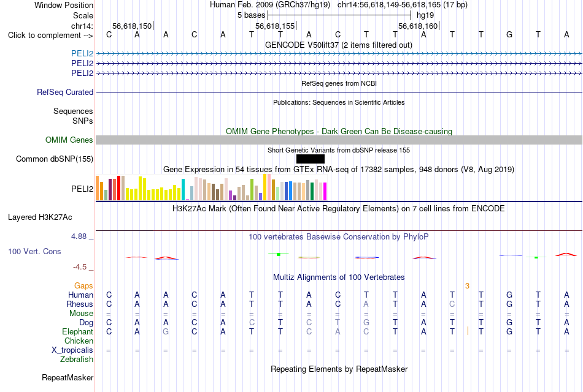
Task: Click the Window Position label
Action: click(64, 5)
